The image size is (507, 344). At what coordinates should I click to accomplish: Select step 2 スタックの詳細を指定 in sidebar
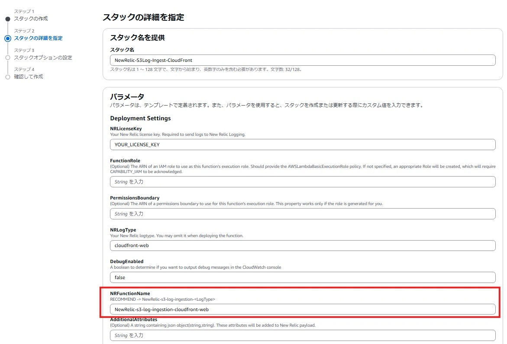tap(38, 38)
